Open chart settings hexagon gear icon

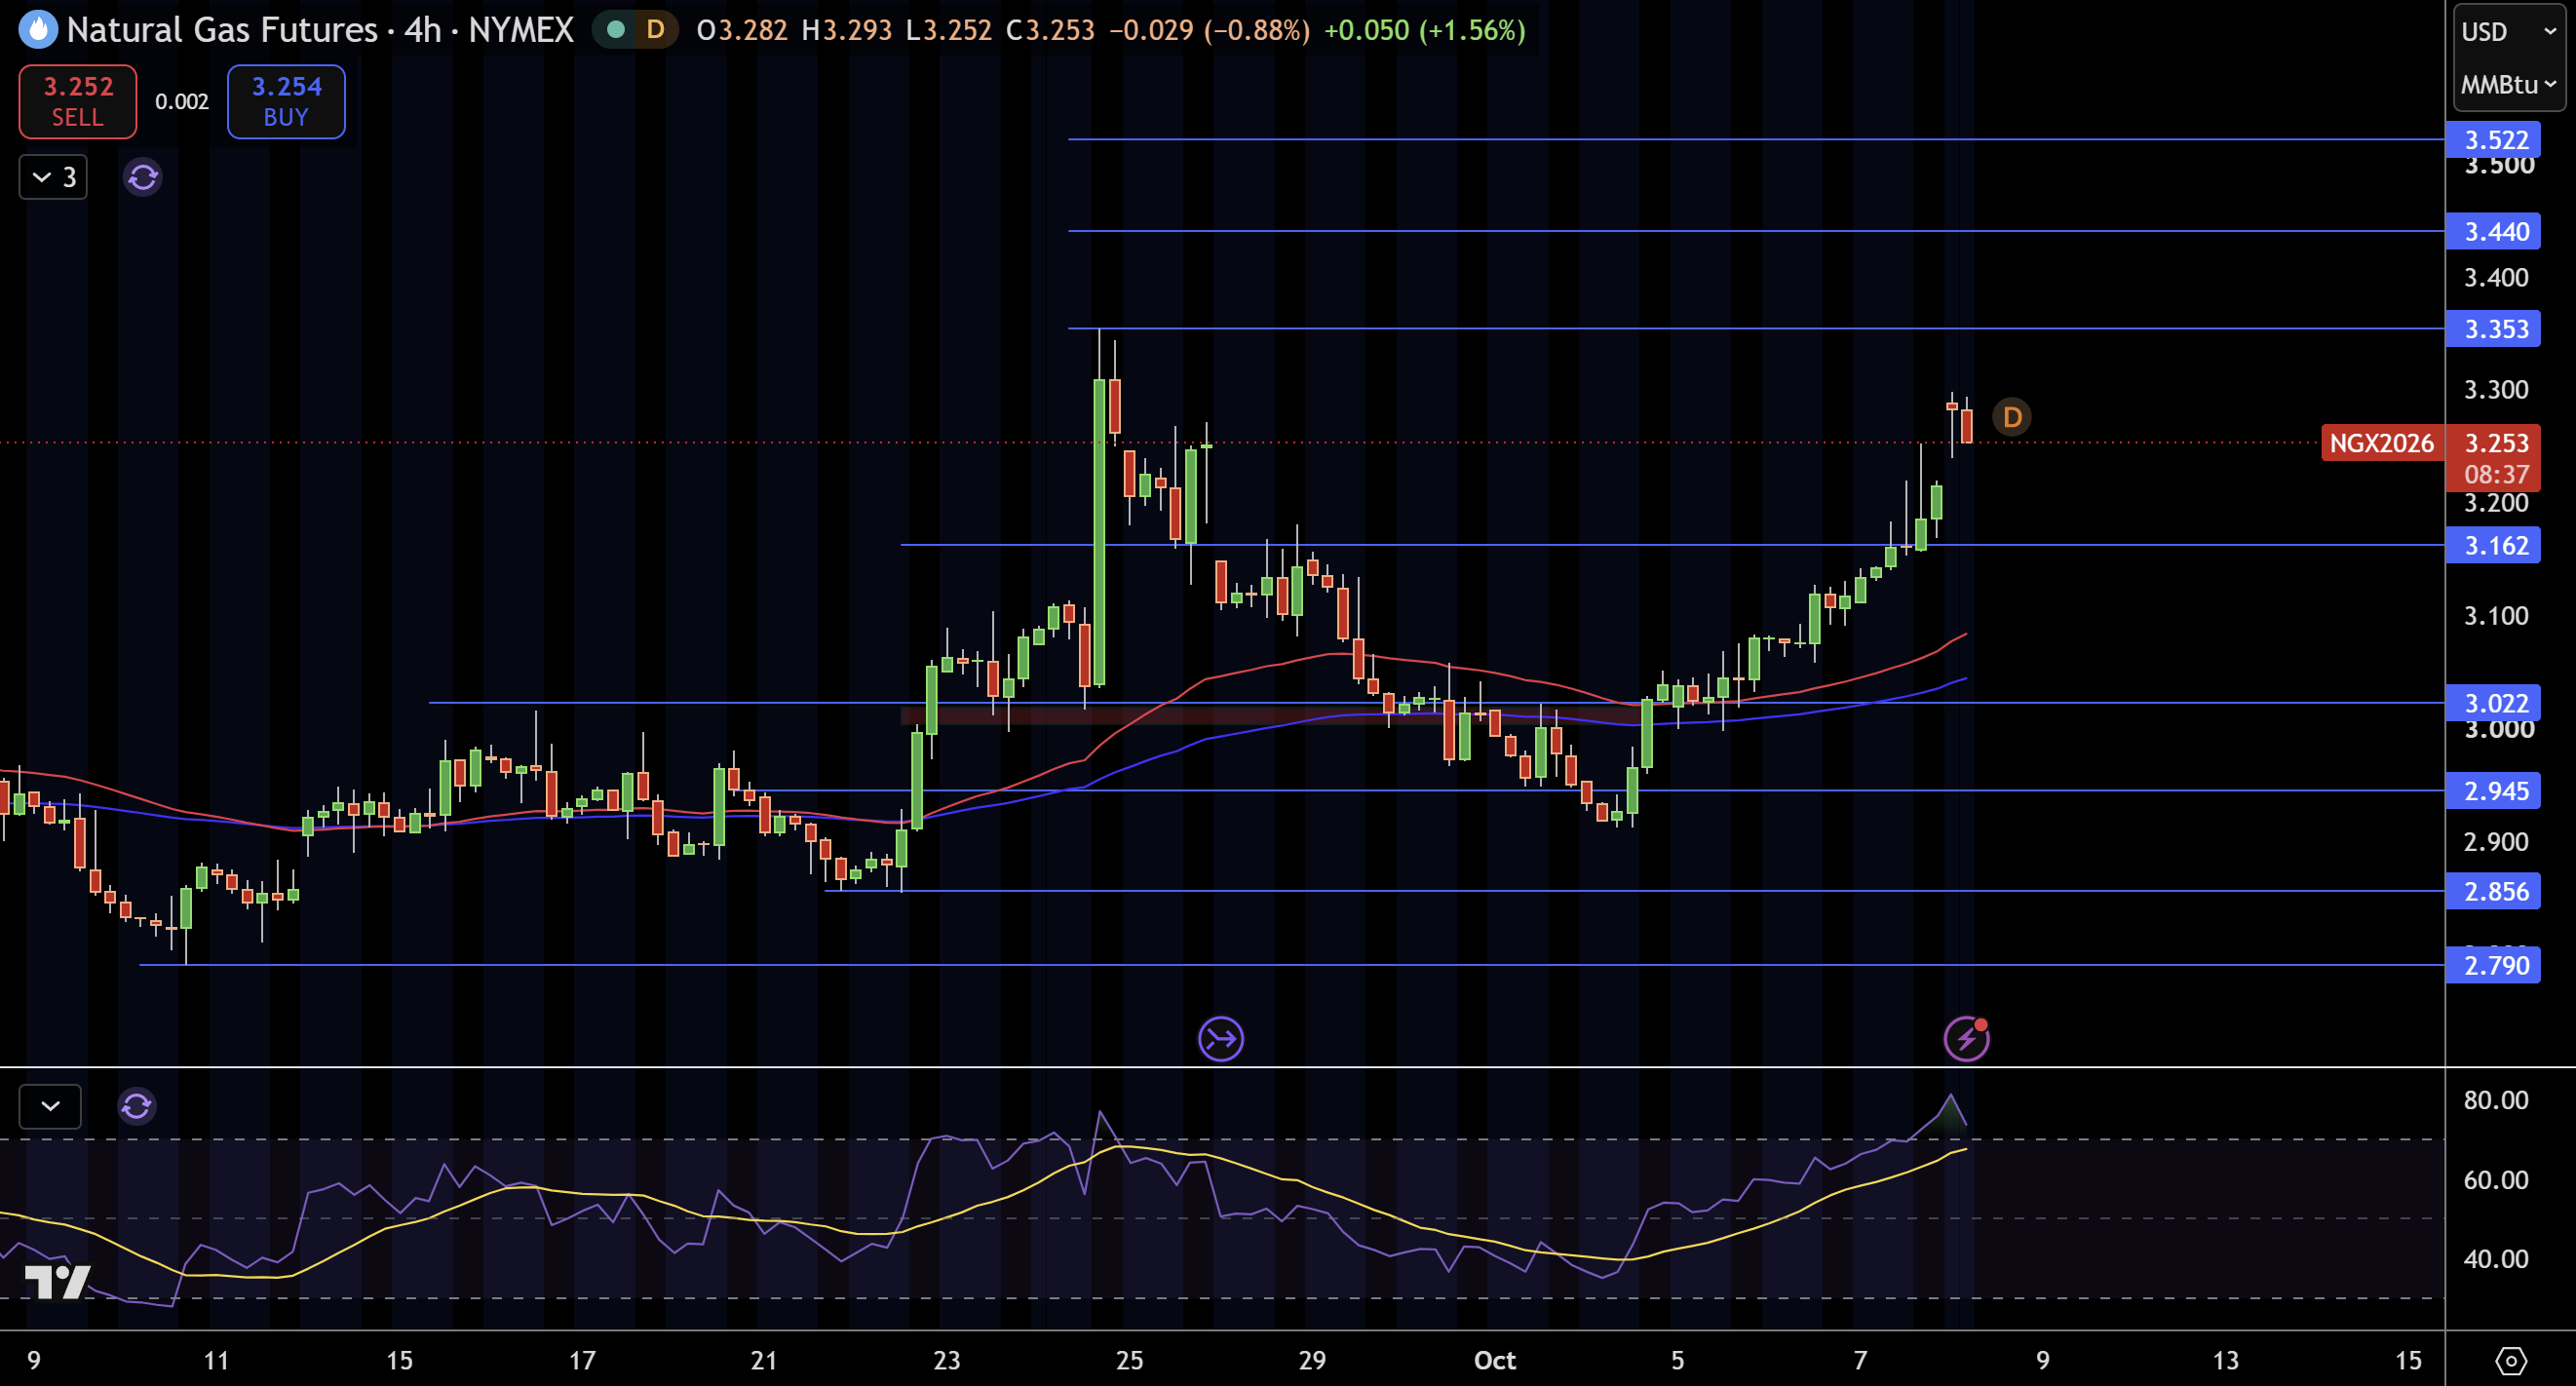tap(2511, 1361)
